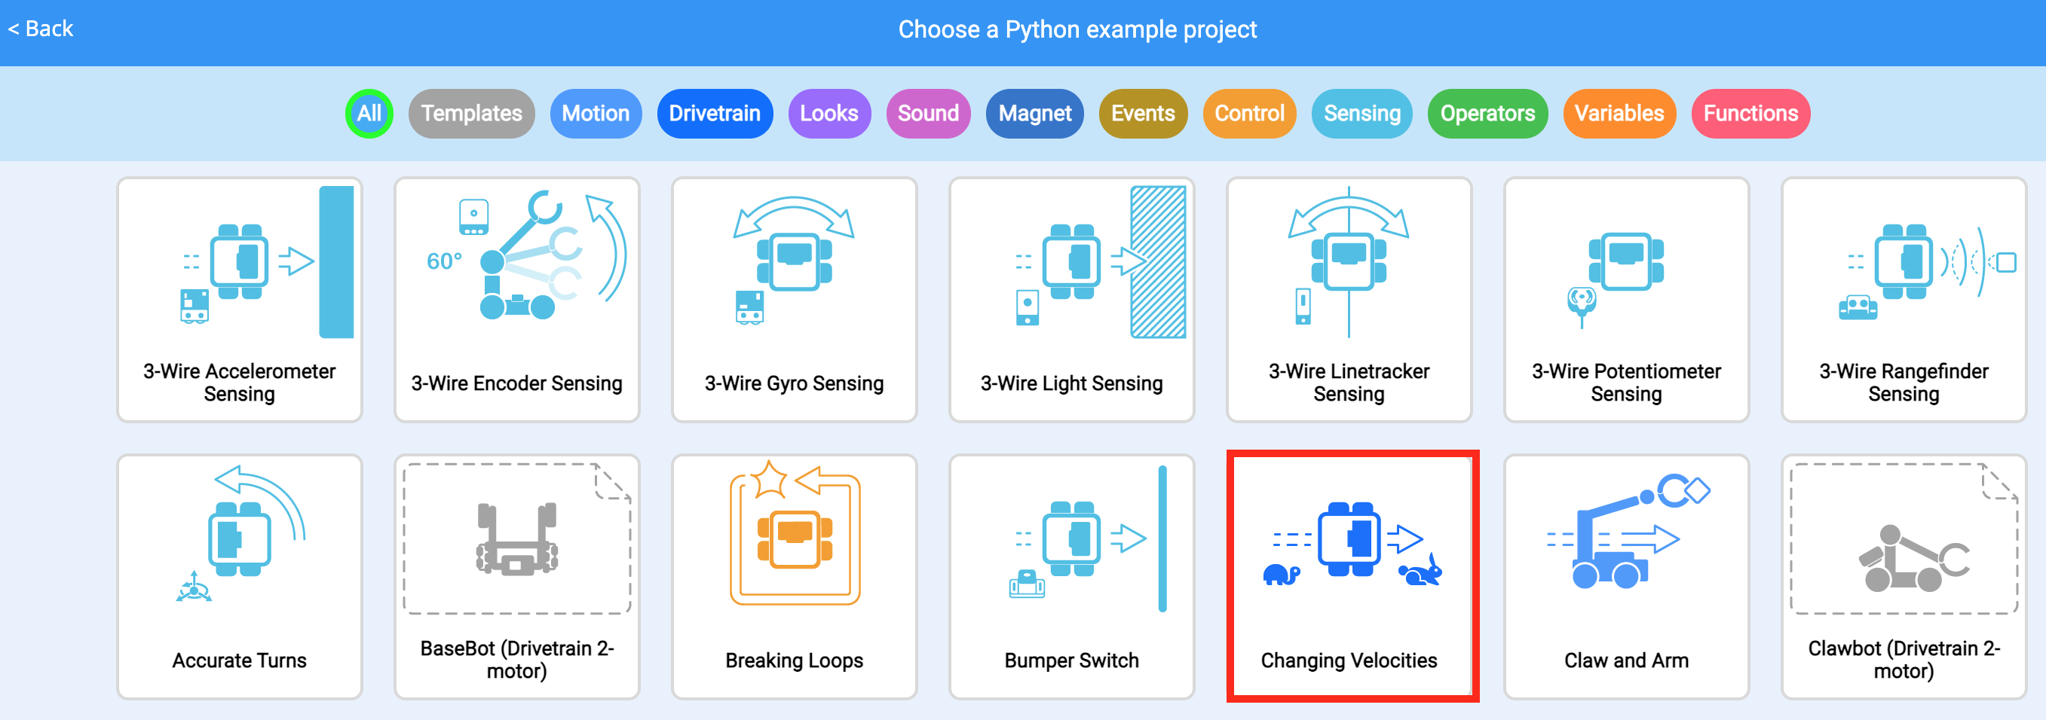Image resolution: width=2046 pixels, height=720 pixels.
Task: Open the Breaking Loops project
Action: click(794, 577)
